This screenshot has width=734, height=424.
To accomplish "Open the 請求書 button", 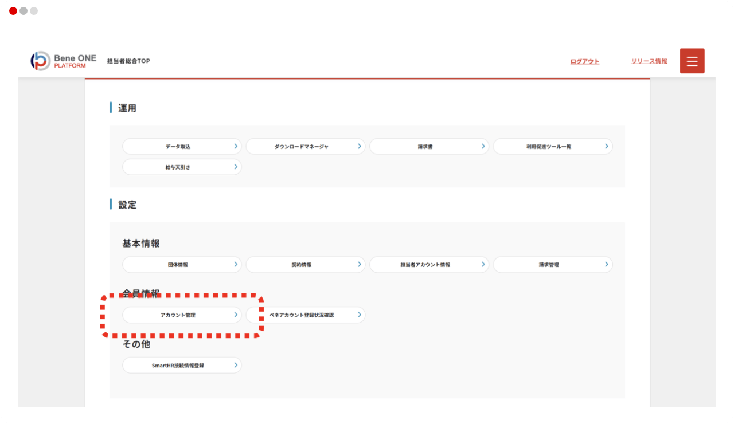I will [429, 147].
